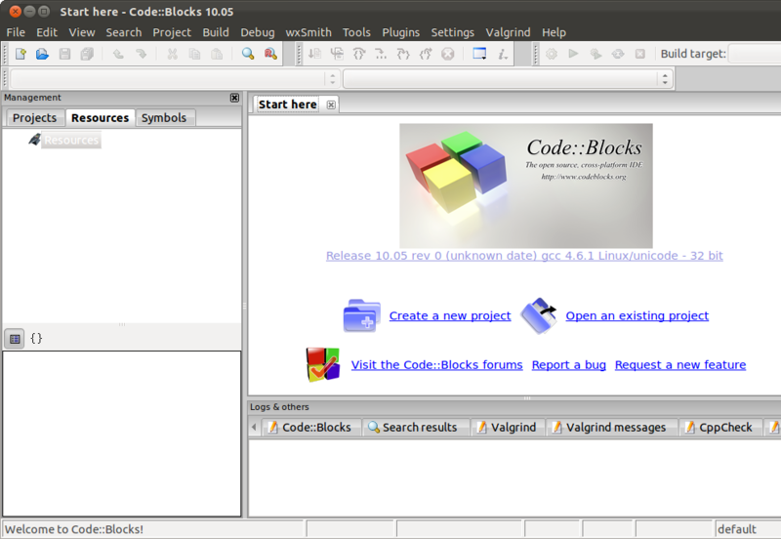
Task: Click the Run play icon
Action: [x=573, y=54]
